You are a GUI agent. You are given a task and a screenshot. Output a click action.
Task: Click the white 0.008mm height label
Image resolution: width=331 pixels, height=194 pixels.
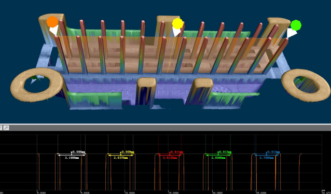coord(79,152)
